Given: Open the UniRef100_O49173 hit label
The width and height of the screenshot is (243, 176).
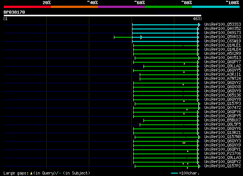Looking at the screenshot, I should tap(222, 33).
